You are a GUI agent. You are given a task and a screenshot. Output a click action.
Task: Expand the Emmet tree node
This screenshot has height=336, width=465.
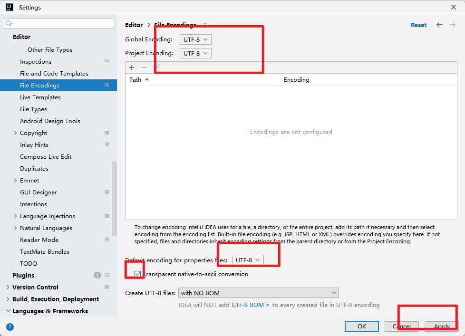(x=15, y=180)
